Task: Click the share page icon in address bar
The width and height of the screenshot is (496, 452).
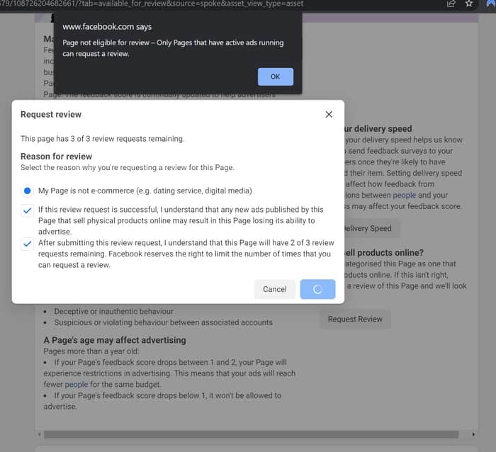Action: 451,4
